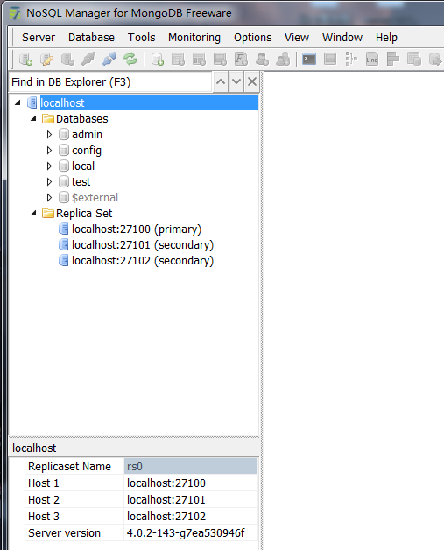Click the server version value 4.0.2-143-g7ea530946f

click(191, 532)
